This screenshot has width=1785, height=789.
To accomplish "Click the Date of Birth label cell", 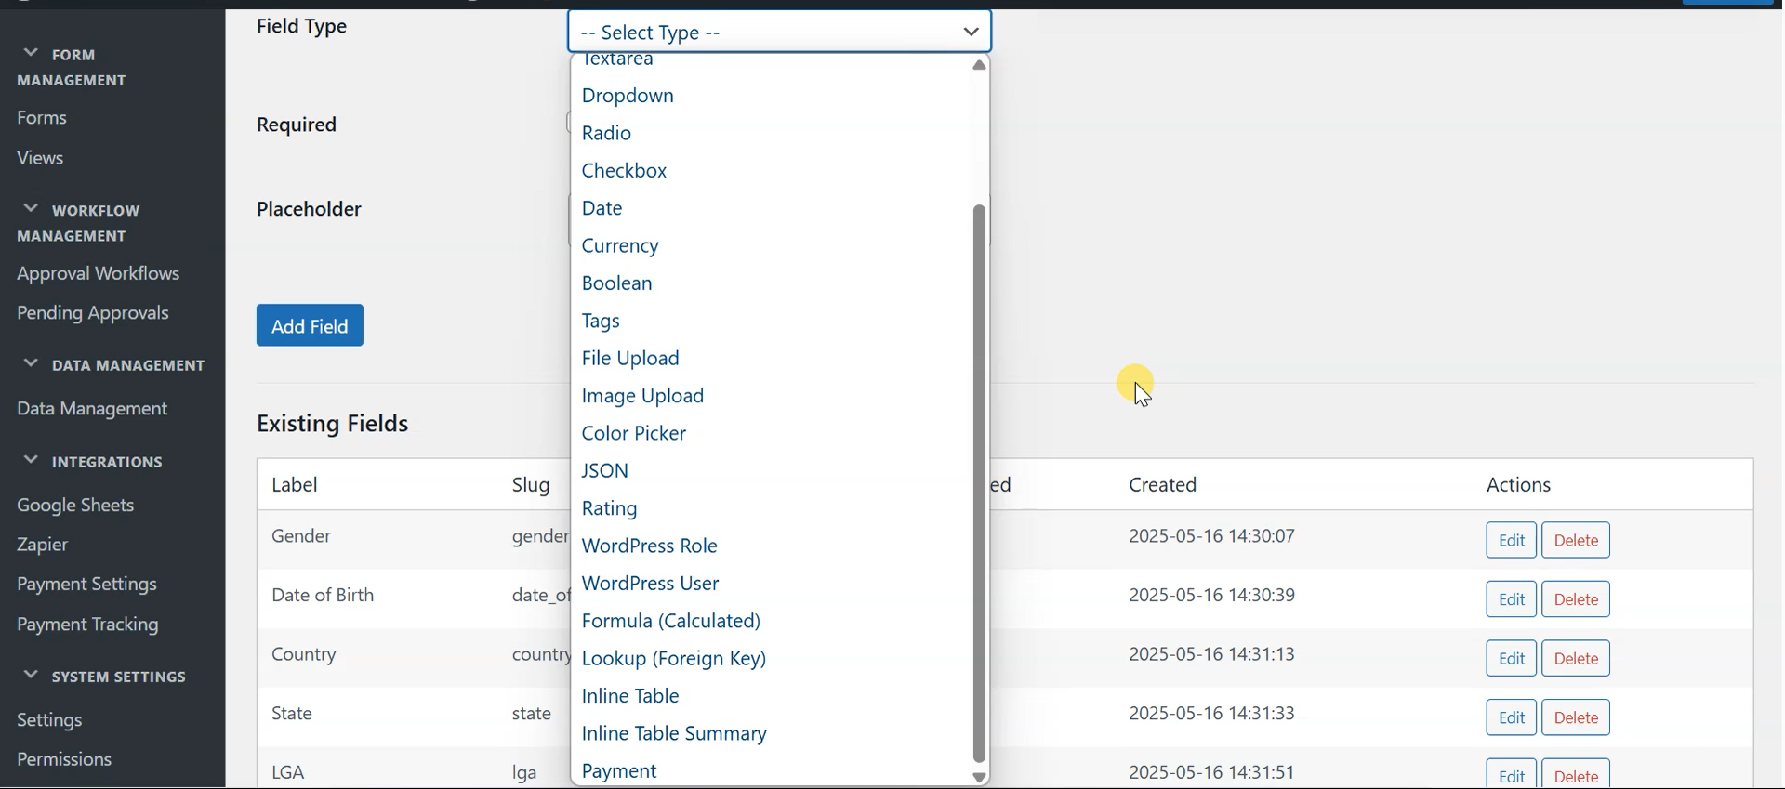I will click(x=323, y=595).
